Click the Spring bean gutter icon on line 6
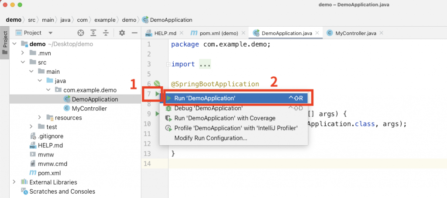The image size is (447, 198). point(157,83)
